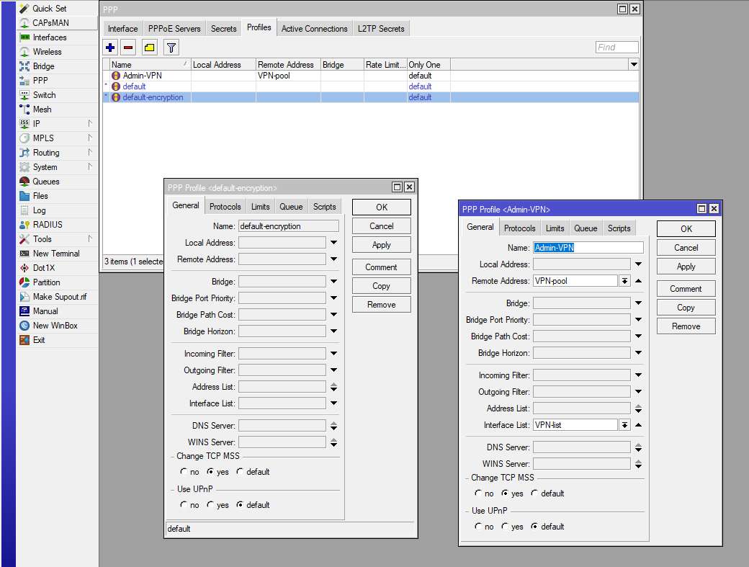Select 'yes' for Use UPnP in default-encryption profile
Viewport: 749px width, 567px height.
click(210, 504)
